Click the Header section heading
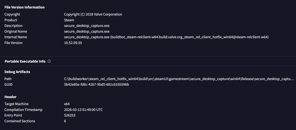 point(10,97)
